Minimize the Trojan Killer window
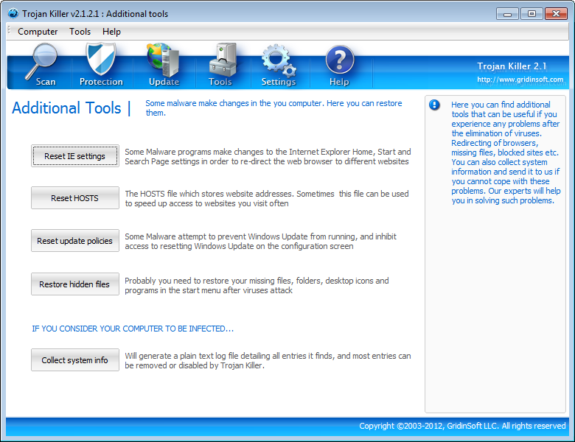This screenshot has width=575, height=442. point(507,14)
